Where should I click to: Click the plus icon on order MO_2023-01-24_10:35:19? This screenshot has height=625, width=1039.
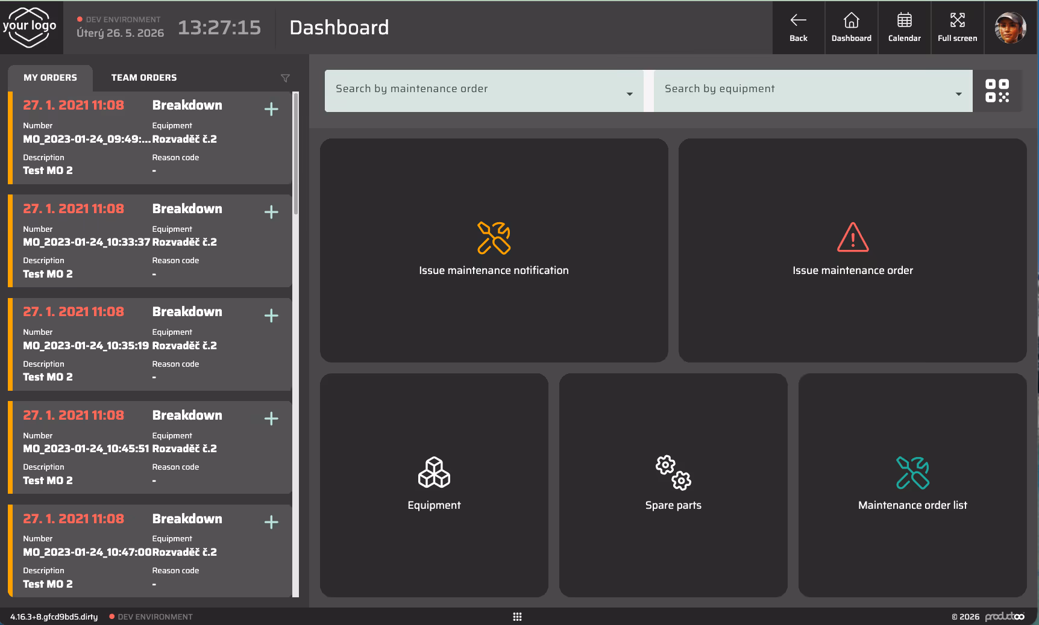coord(271,316)
